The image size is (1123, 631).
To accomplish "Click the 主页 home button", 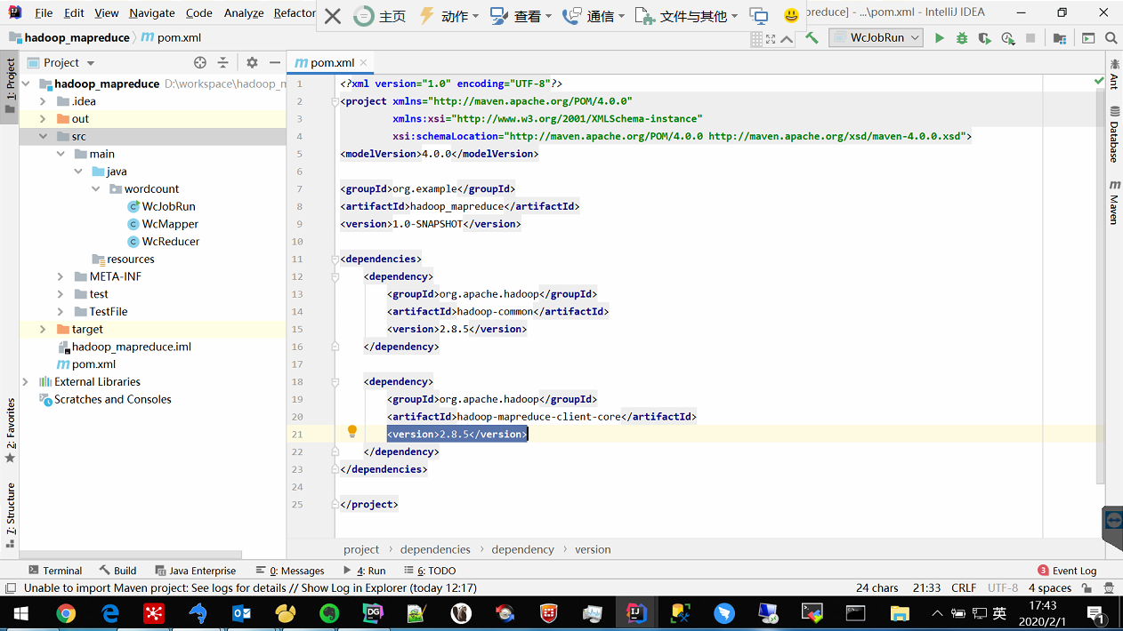I will (x=381, y=16).
